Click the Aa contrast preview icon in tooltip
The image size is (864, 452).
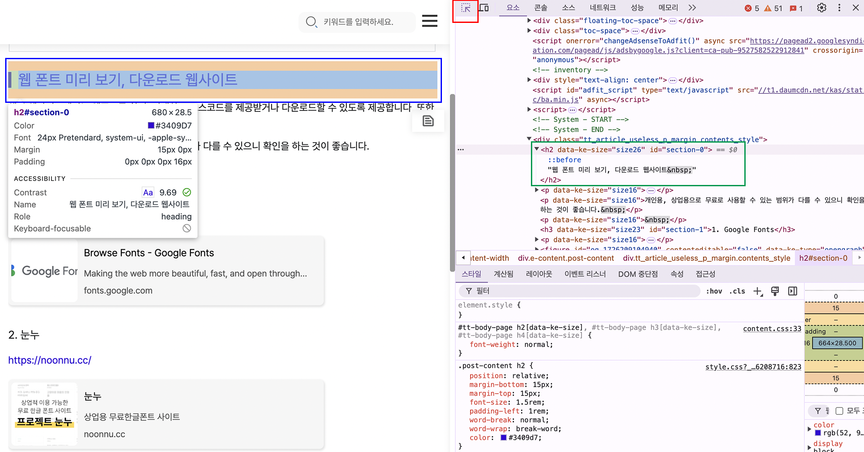coord(148,192)
